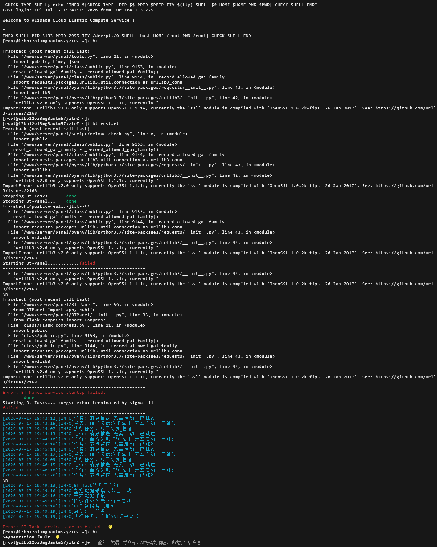The height and width of the screenshot is (547, 437).
Task: Click the red 'failed' after Starting Bt-Panel
Action: [87, 263]
